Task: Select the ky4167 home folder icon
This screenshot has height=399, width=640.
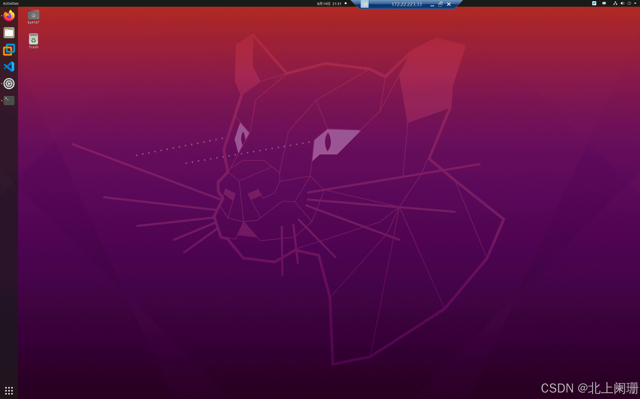Action: click(x=34, y=17)
